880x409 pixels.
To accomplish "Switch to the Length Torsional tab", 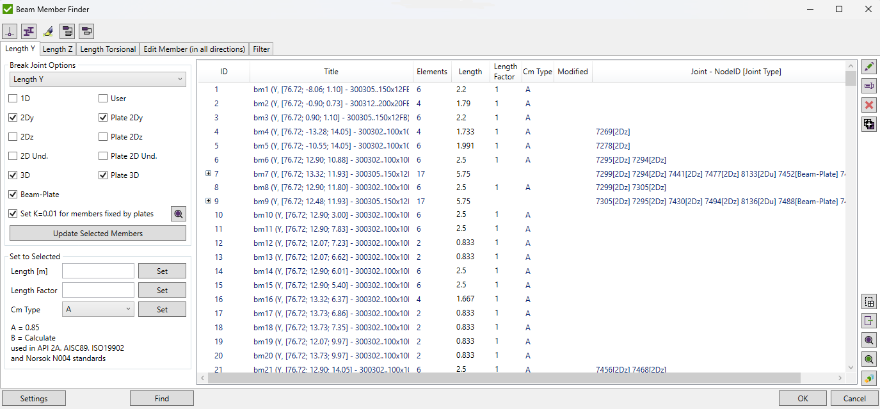I will pyautogui.click(x=108, y=49).
